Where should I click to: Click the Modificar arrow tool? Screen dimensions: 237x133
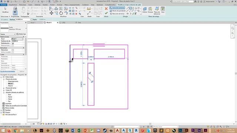click(x=5, y=10)
